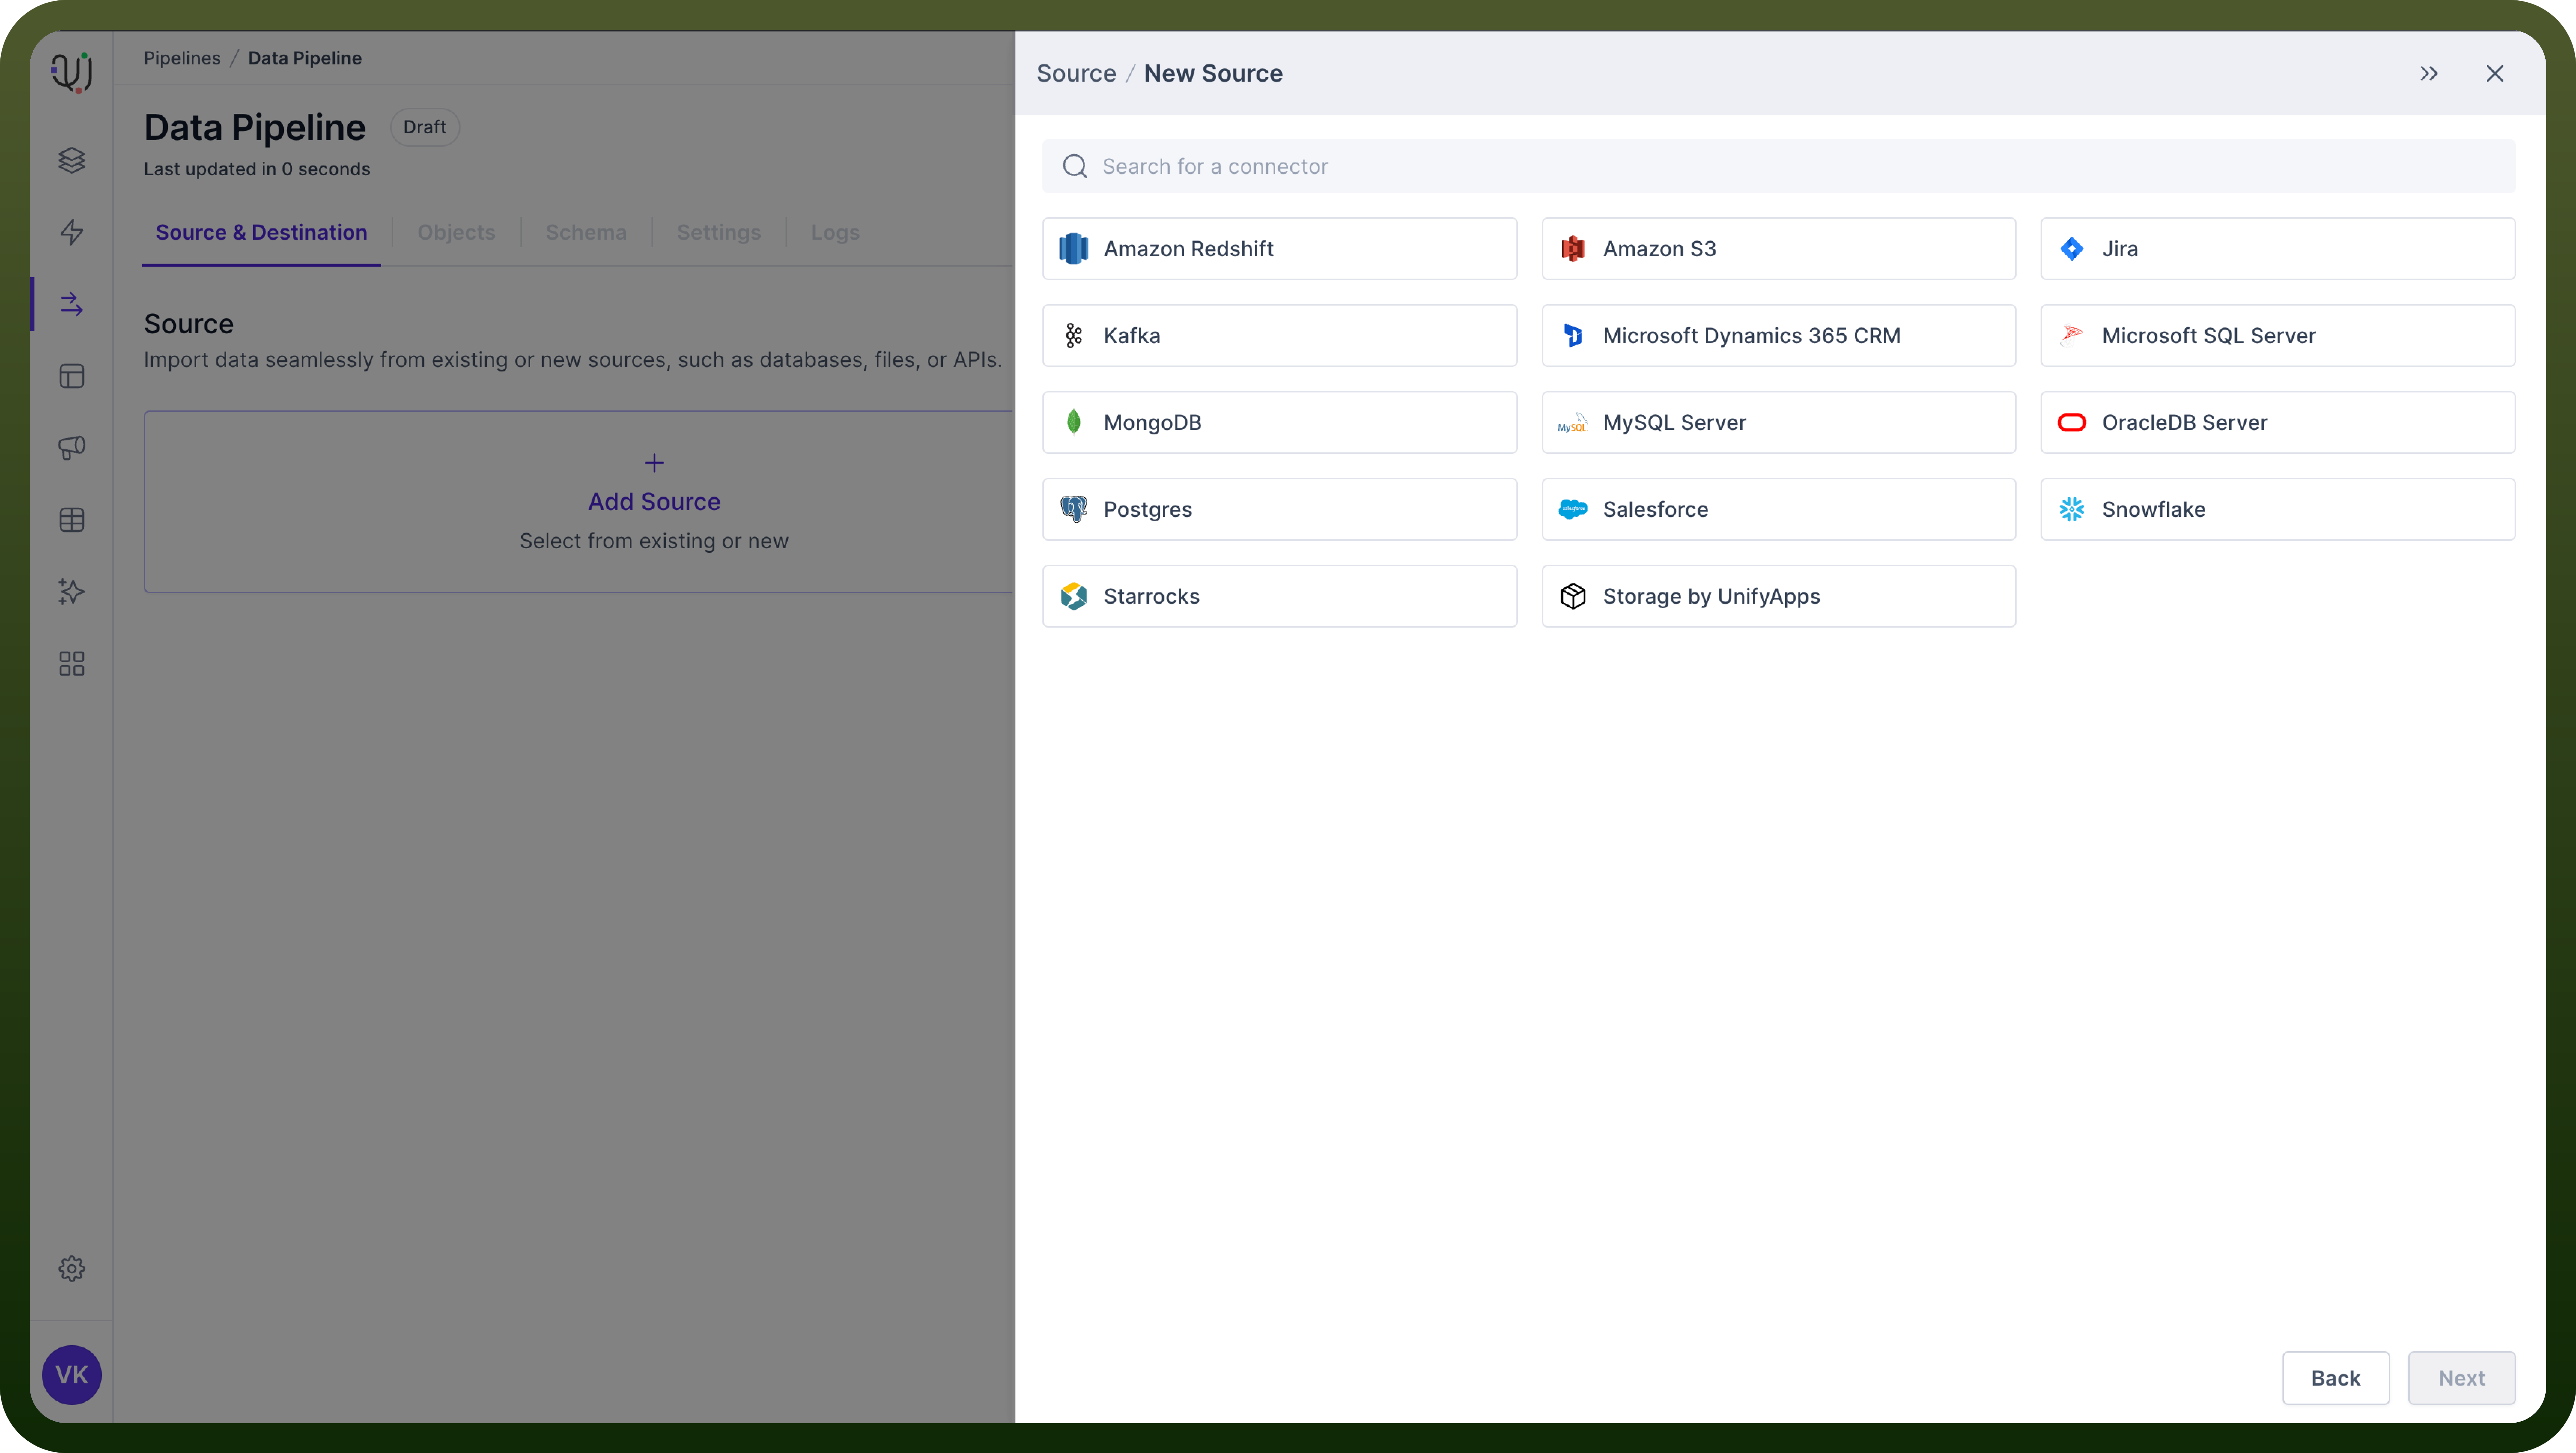The image size is (2576, 1453).
Task: Click the Amazon S3 logo icon
Action: click(x=1573, y=249)
